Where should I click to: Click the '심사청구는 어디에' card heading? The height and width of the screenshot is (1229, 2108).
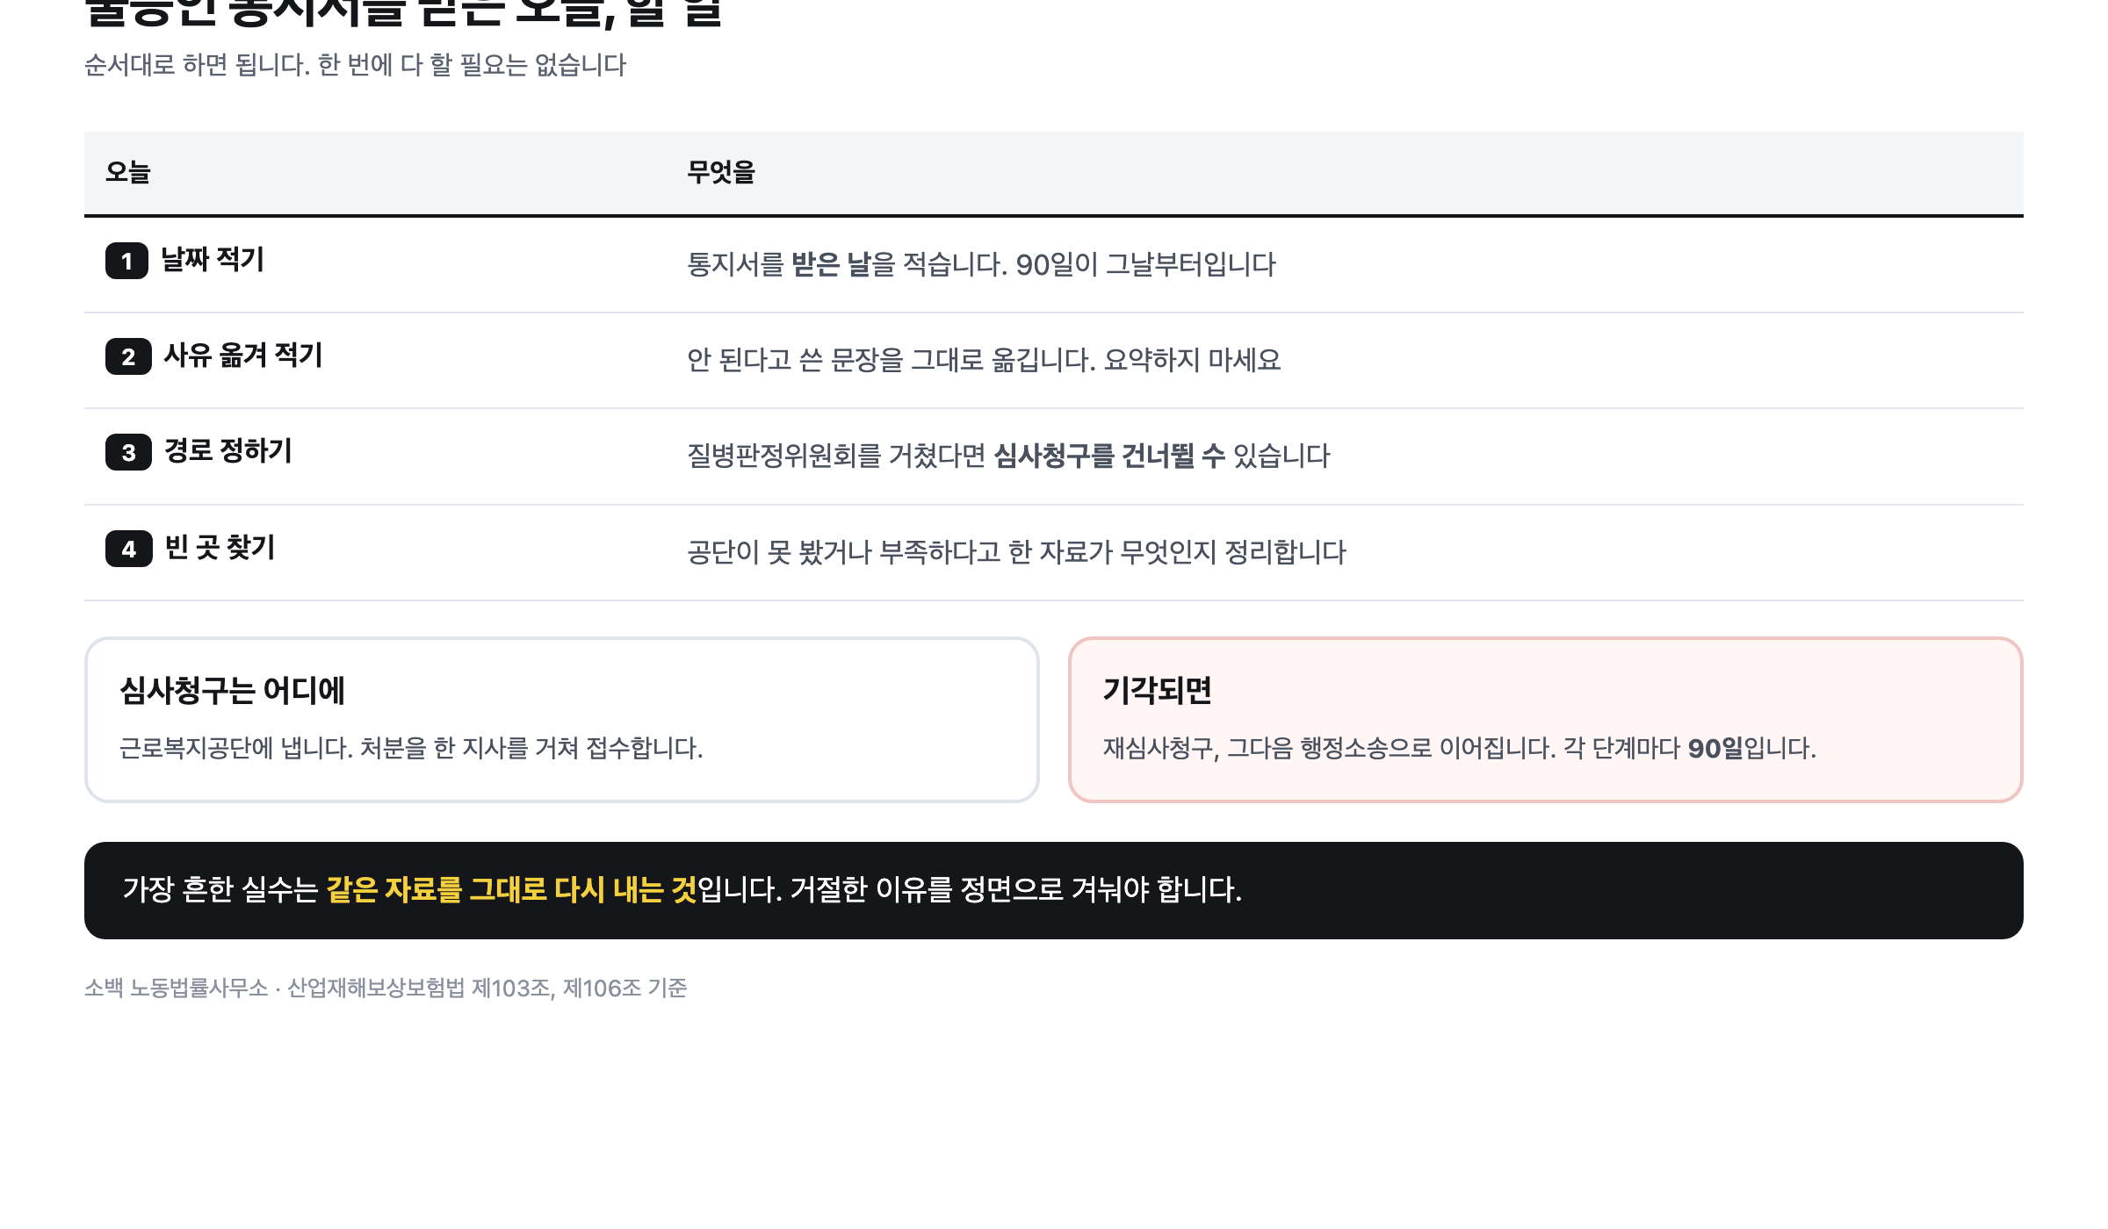click(x=233, y=691)
